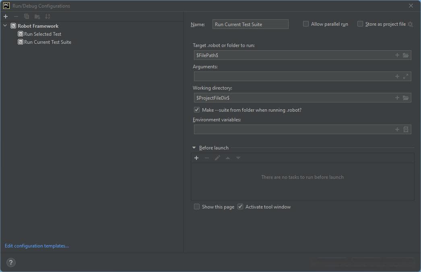Remove the selected configuration from the list

coord(16,16)
